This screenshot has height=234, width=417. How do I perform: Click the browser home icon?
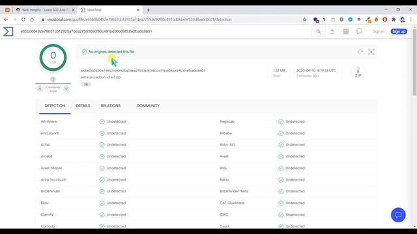[32, 19]
